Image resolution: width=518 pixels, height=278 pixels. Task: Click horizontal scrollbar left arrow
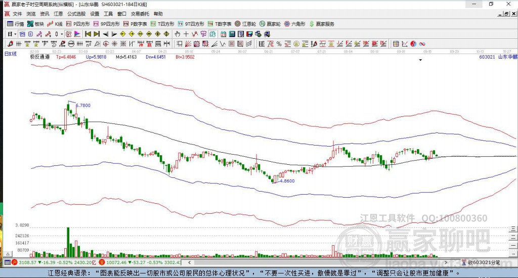[189, 262]
